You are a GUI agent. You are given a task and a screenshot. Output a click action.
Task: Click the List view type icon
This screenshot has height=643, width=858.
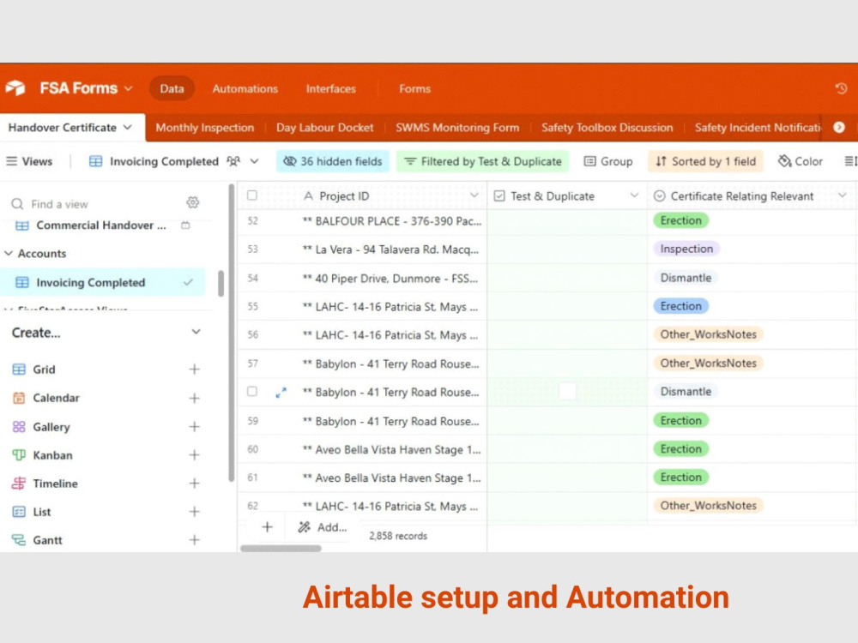click(19, 512)
